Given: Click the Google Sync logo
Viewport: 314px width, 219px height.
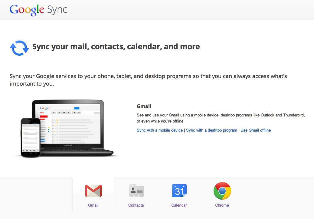Looking at the screenshot, I should tap(38, 10).
